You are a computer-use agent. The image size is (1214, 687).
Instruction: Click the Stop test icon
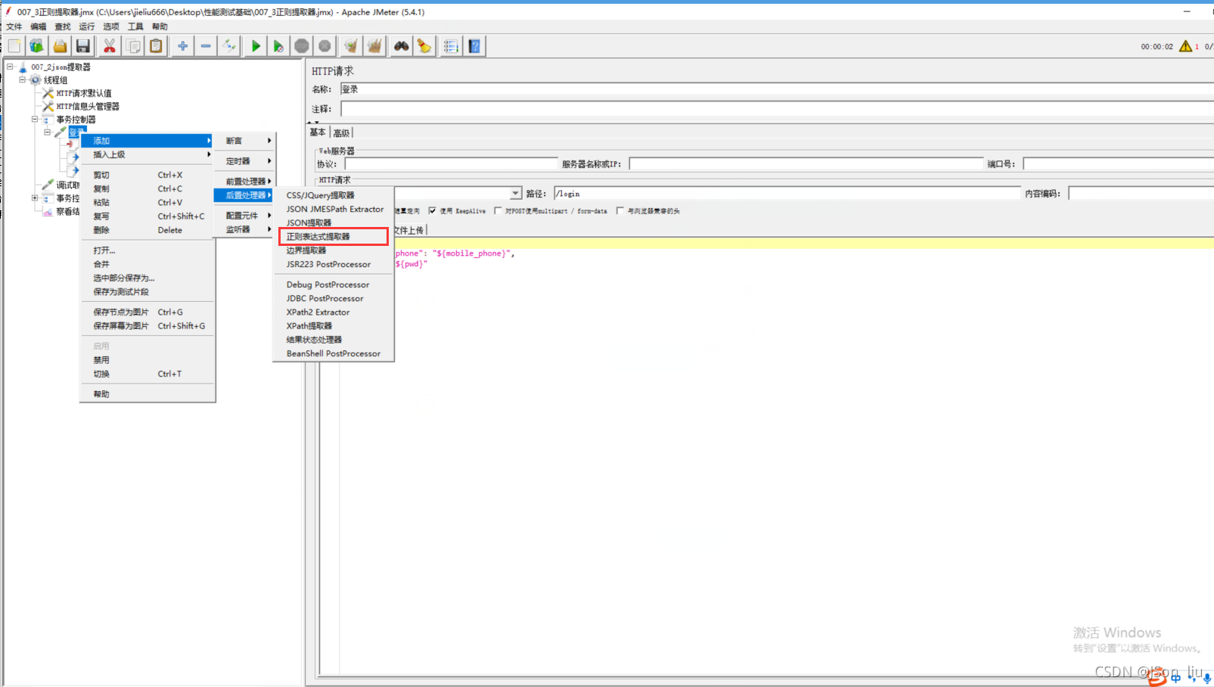302,46
